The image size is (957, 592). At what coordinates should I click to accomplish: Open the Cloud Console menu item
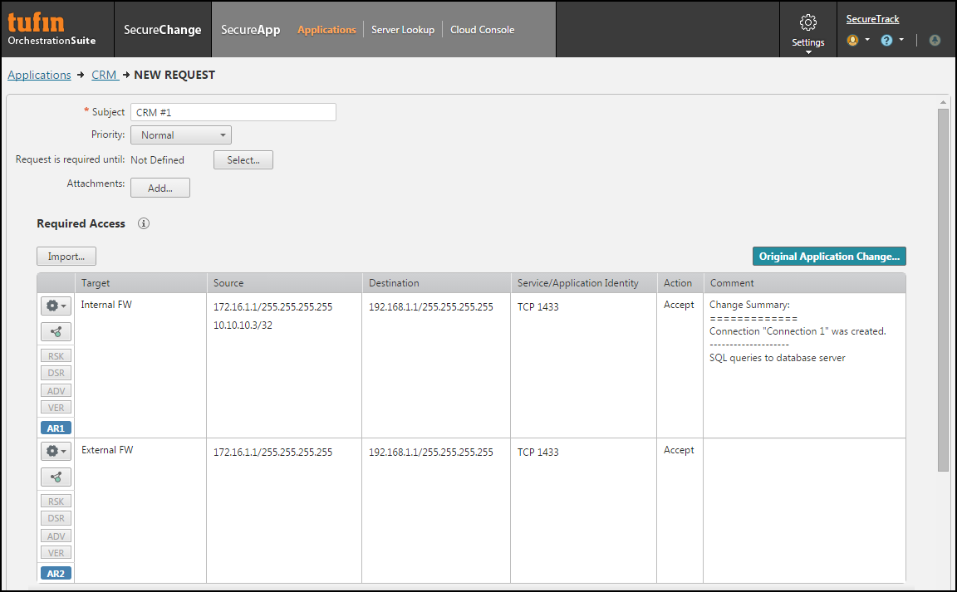[x=482, y=29]
